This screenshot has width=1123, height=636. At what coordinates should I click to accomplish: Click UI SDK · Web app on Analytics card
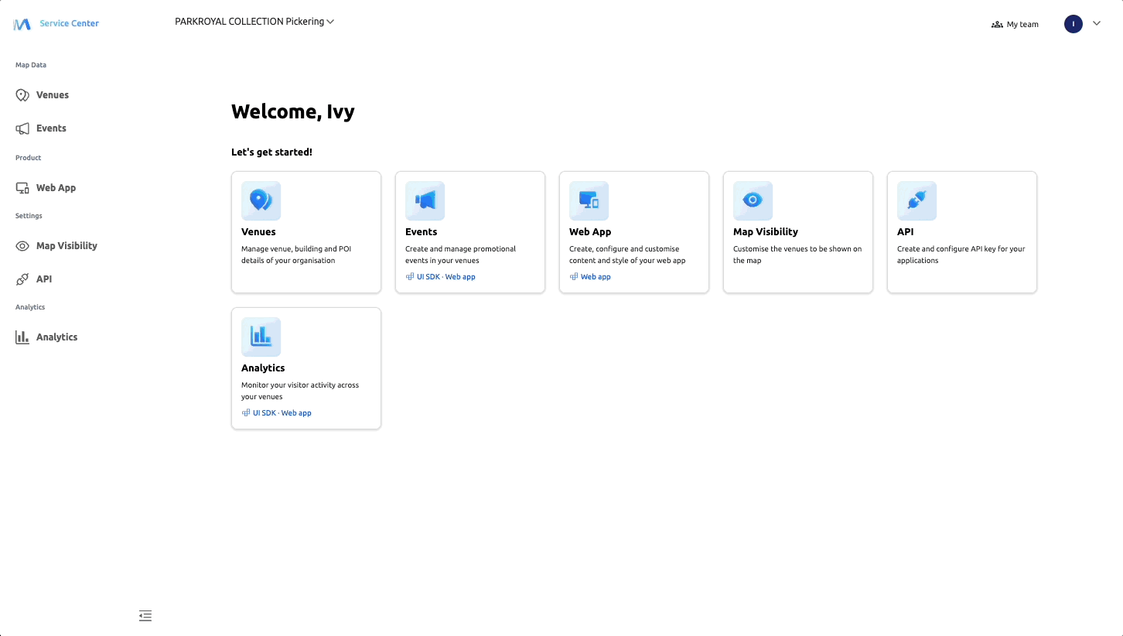[x=277, y=413]
